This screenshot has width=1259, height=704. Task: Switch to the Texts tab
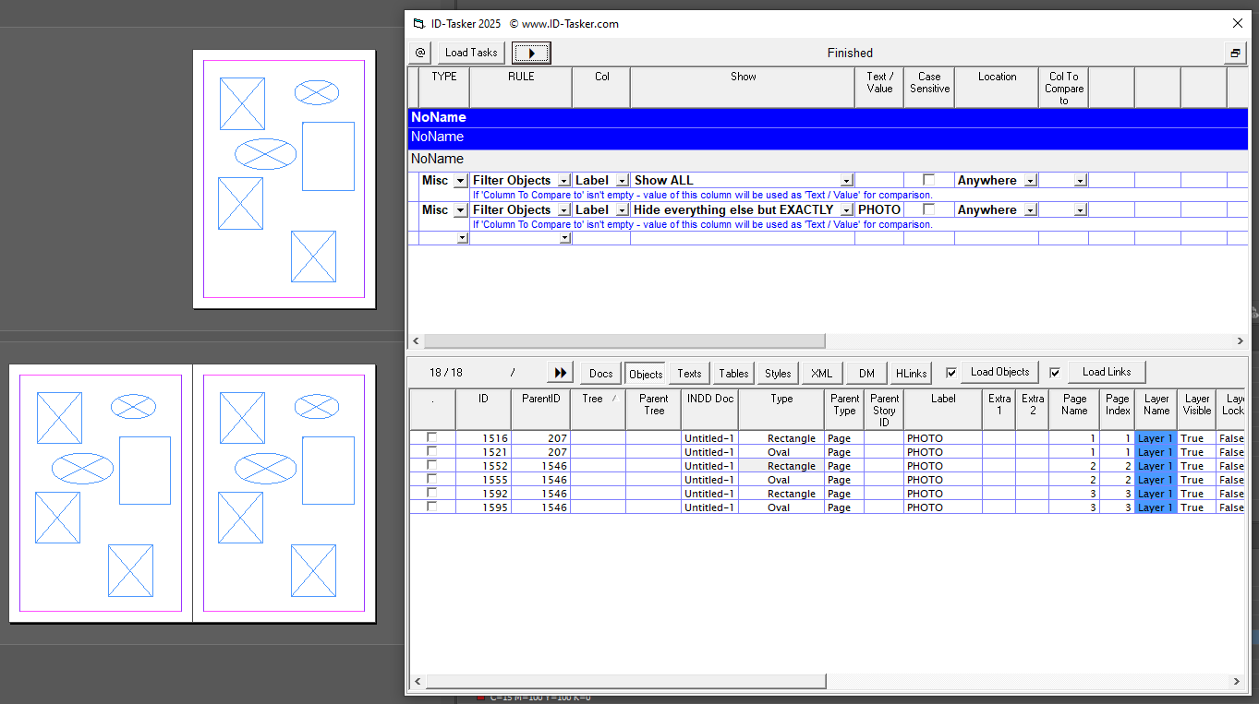(x=688, y=373)
